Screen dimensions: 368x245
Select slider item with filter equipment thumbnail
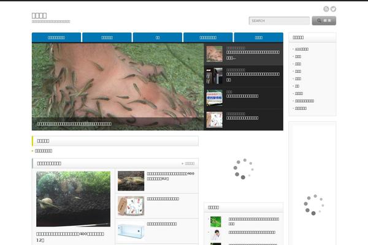point(243,76)
